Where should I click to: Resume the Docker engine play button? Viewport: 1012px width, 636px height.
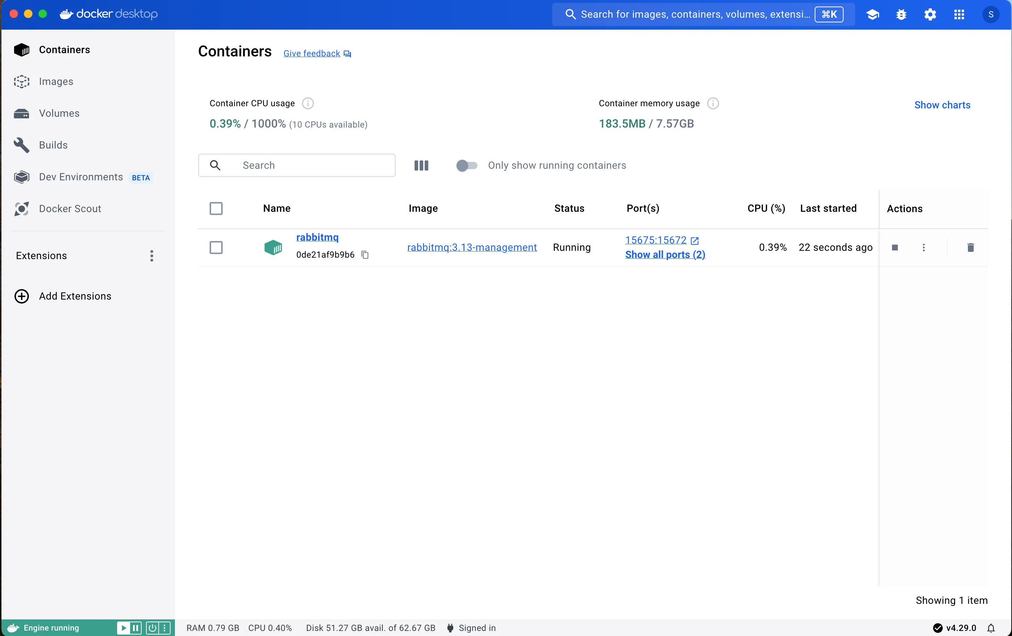click(x=123, y=628)
